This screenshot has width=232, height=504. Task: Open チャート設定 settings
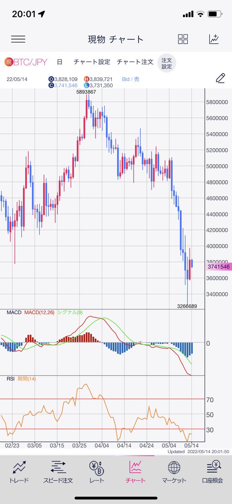click(92, 62)
